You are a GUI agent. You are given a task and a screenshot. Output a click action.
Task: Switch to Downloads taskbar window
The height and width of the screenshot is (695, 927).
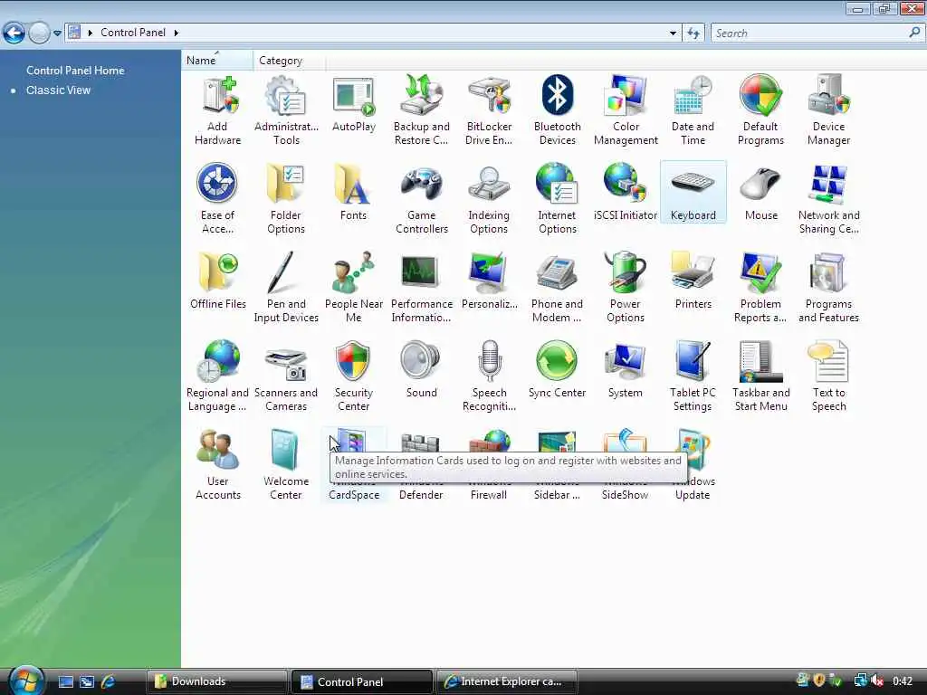tap(217, 681)
